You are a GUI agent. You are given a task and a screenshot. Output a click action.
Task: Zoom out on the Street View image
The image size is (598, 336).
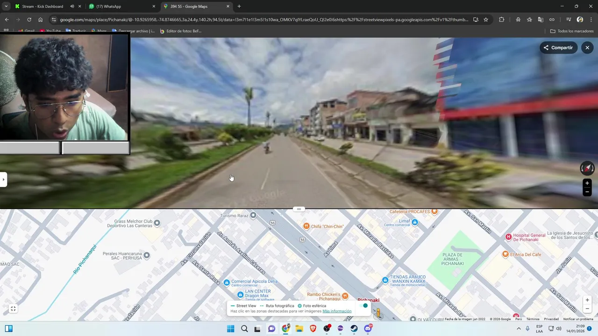(587, 192)
